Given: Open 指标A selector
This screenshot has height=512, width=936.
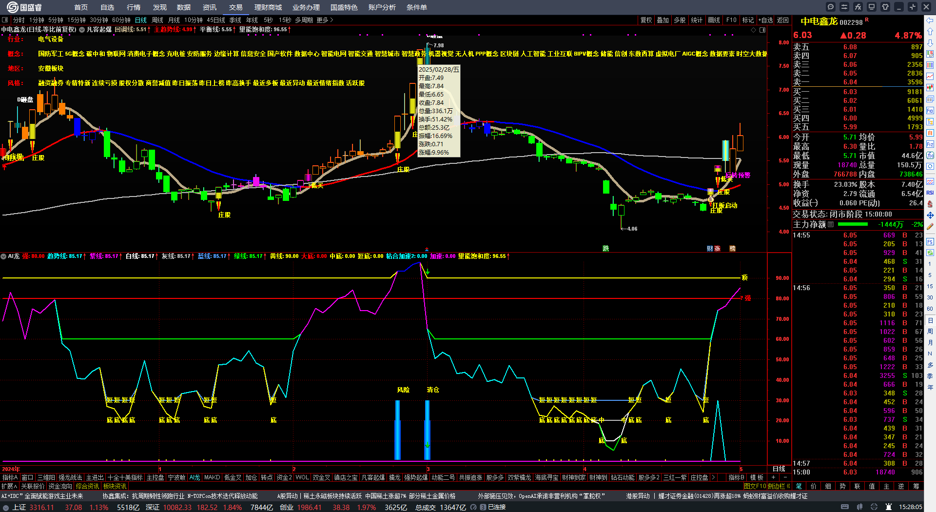Looking at the screenshot, I should coord(10,477).
